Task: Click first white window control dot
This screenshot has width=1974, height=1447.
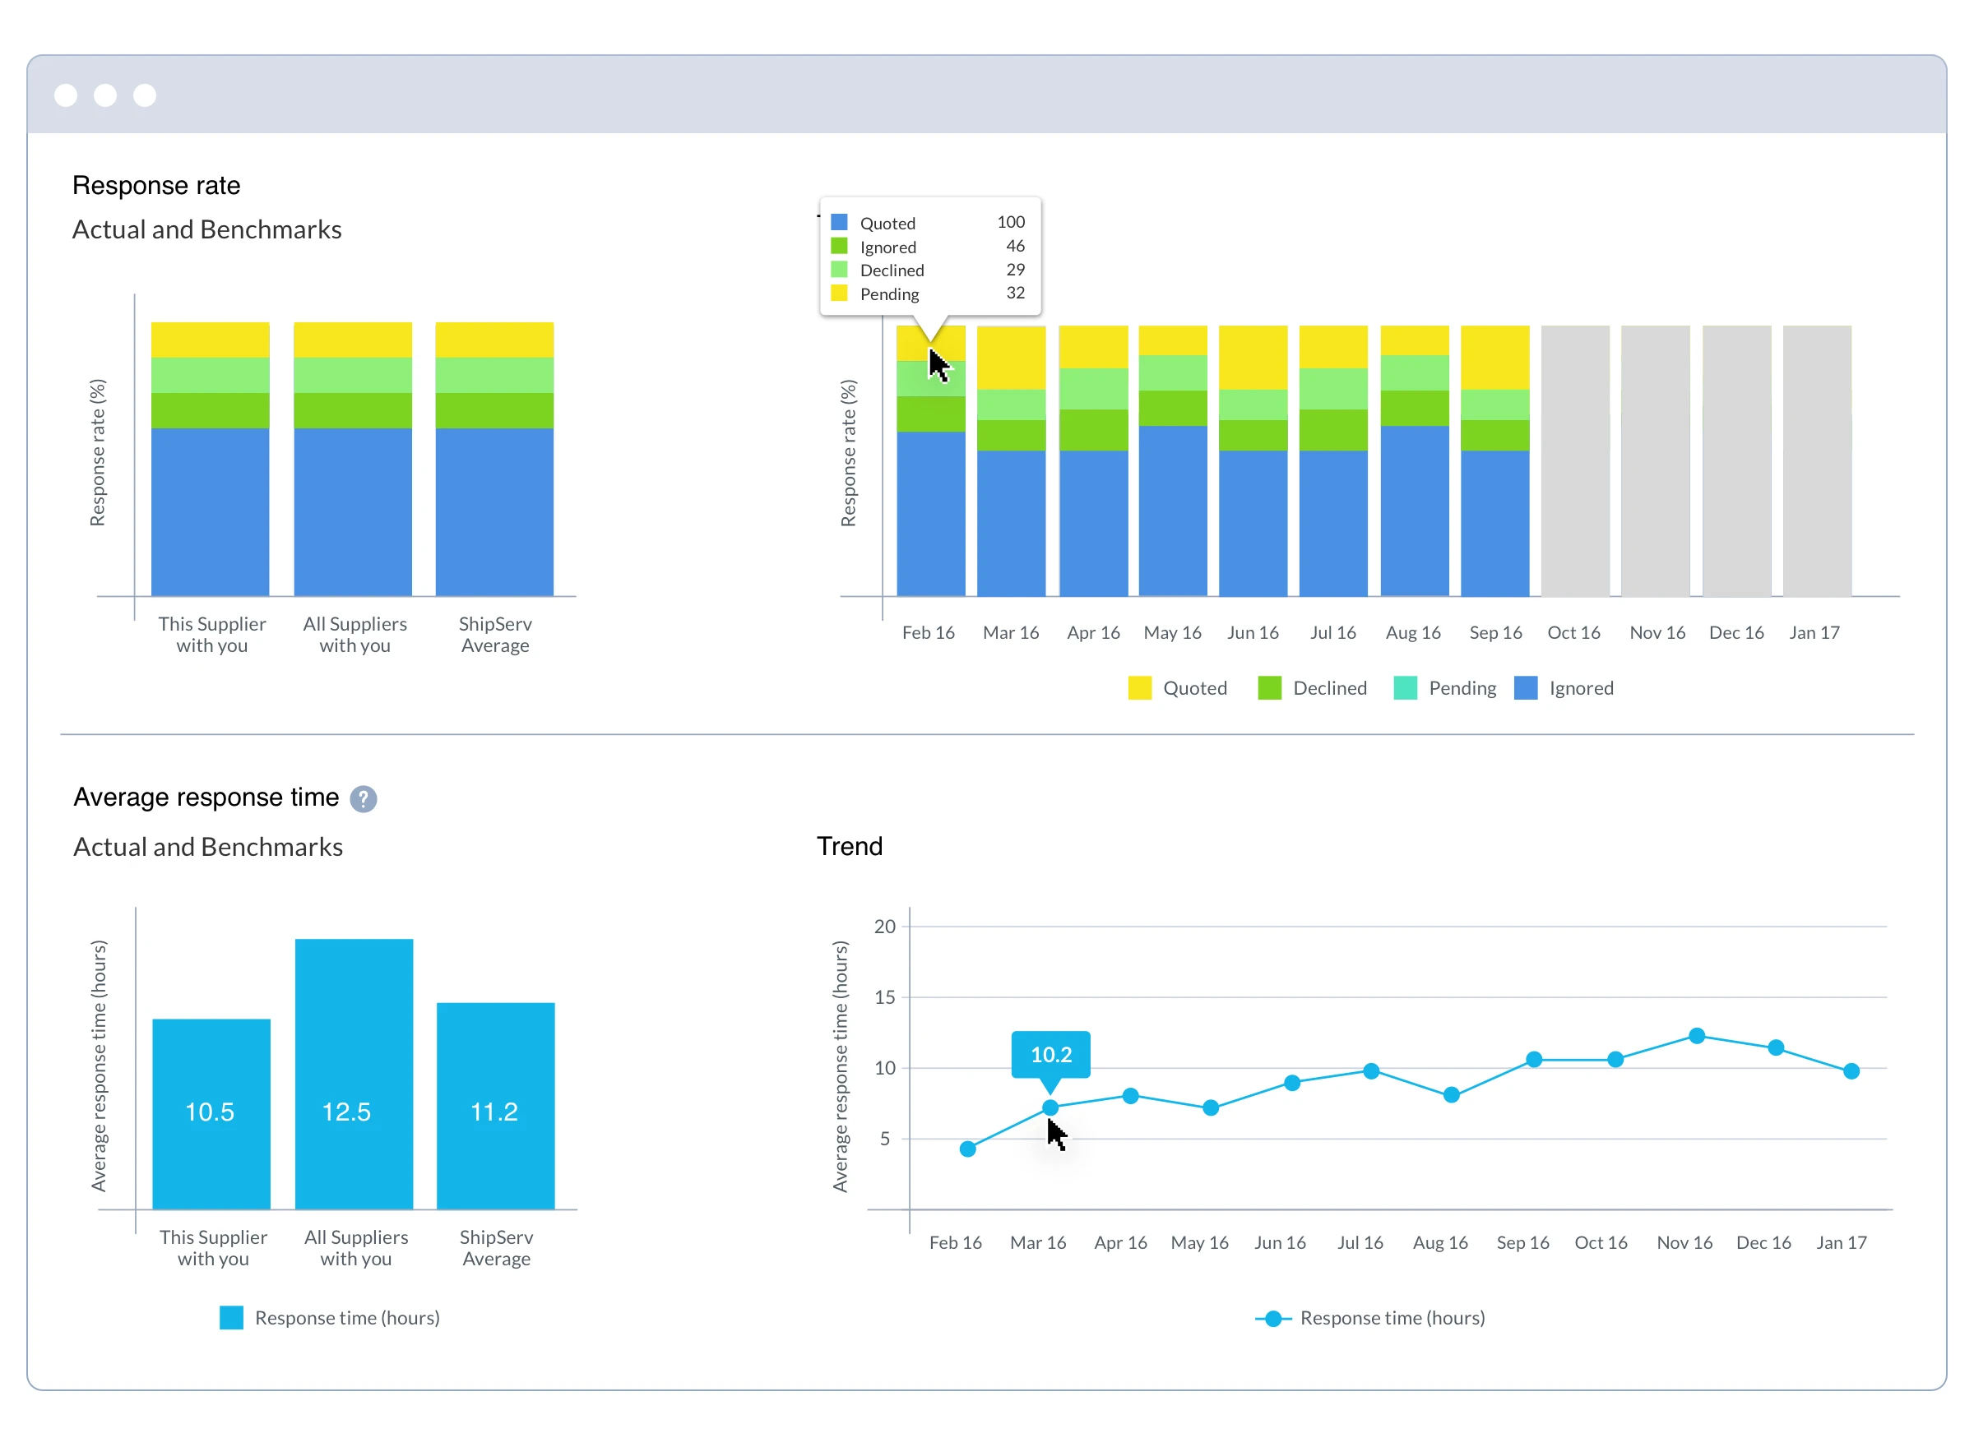Action: [66, 95]
